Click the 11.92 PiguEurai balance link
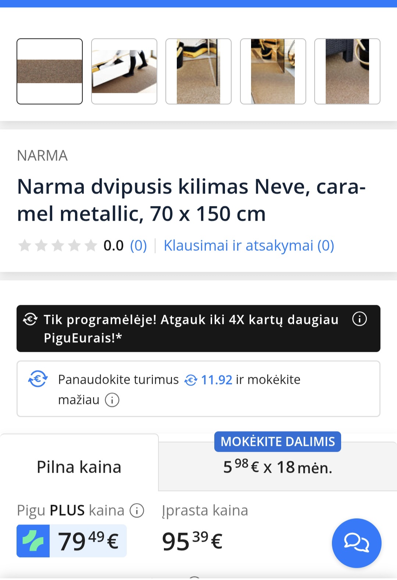 [217, 380]
